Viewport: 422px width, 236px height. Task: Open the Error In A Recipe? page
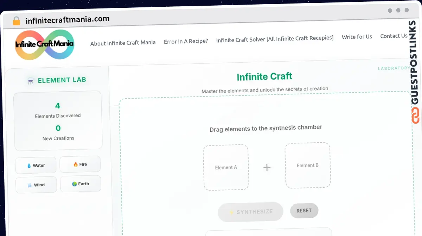click(x=186, y=41)
